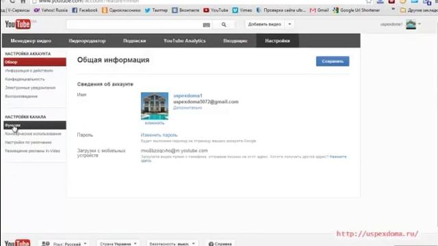Click the profile picture thumbnail of the house
Screen dimensions: 438x246
[x=155, y=106]
